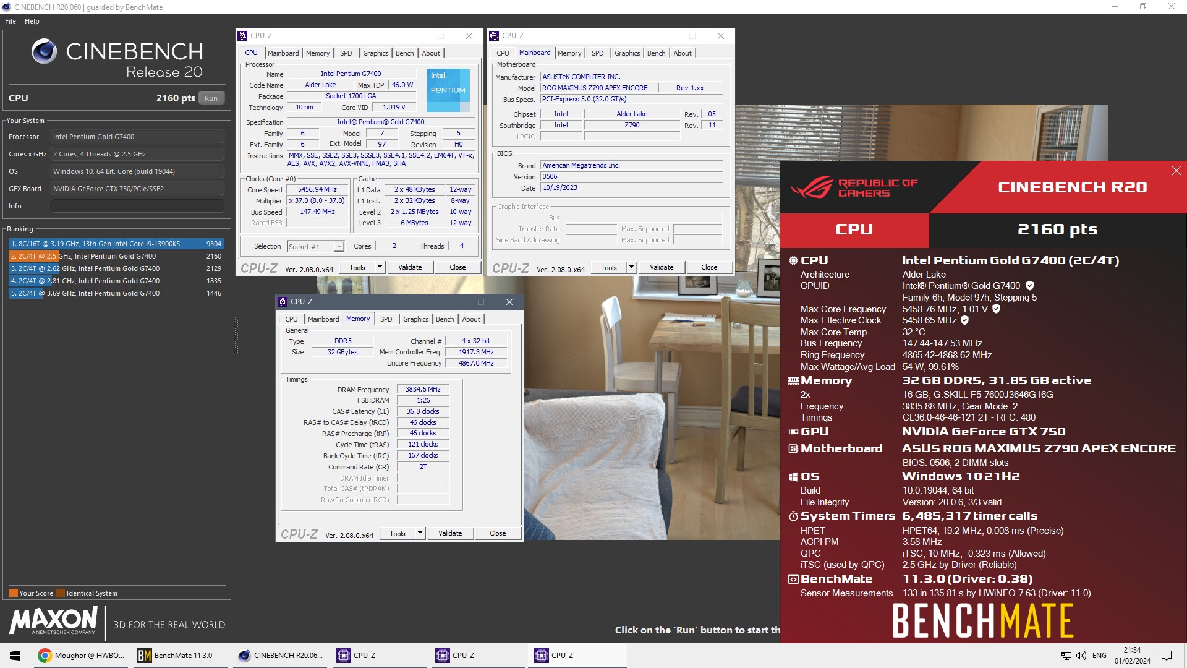The height and width of the screenshot is (668, 1187).
Task: Open Tools dropdown arrow in CPU-Z CPU window
Action: tap(380, 267)
